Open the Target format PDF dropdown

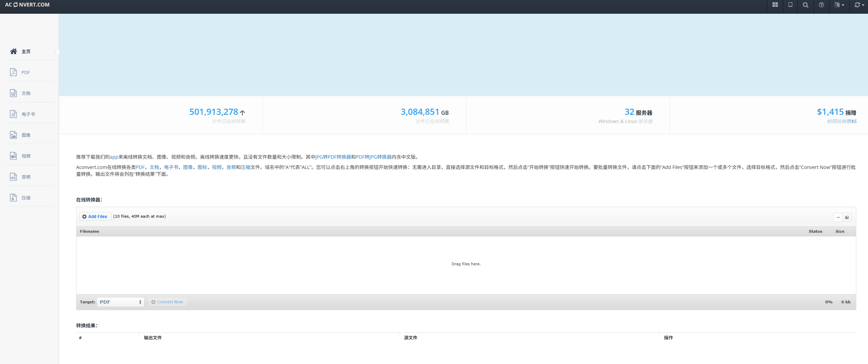pyautogui.click(x=120, y=302)
